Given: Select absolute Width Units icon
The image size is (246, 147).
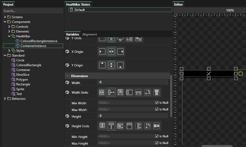Looking at the screenshot, I should tap(102, 92).
